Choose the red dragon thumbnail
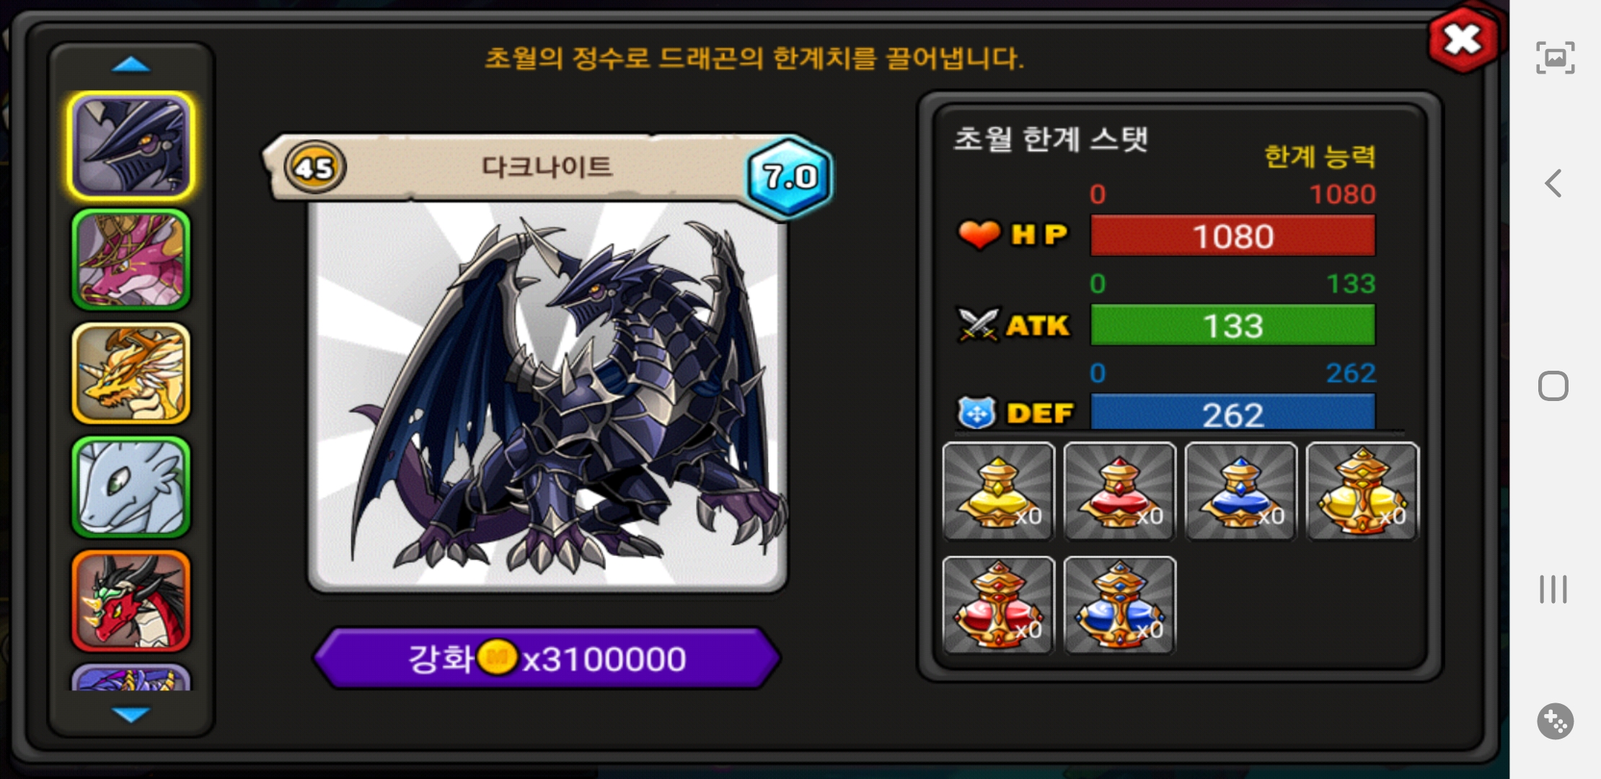The height and width of the screenshot is (779, 1601). click(131, 601)
